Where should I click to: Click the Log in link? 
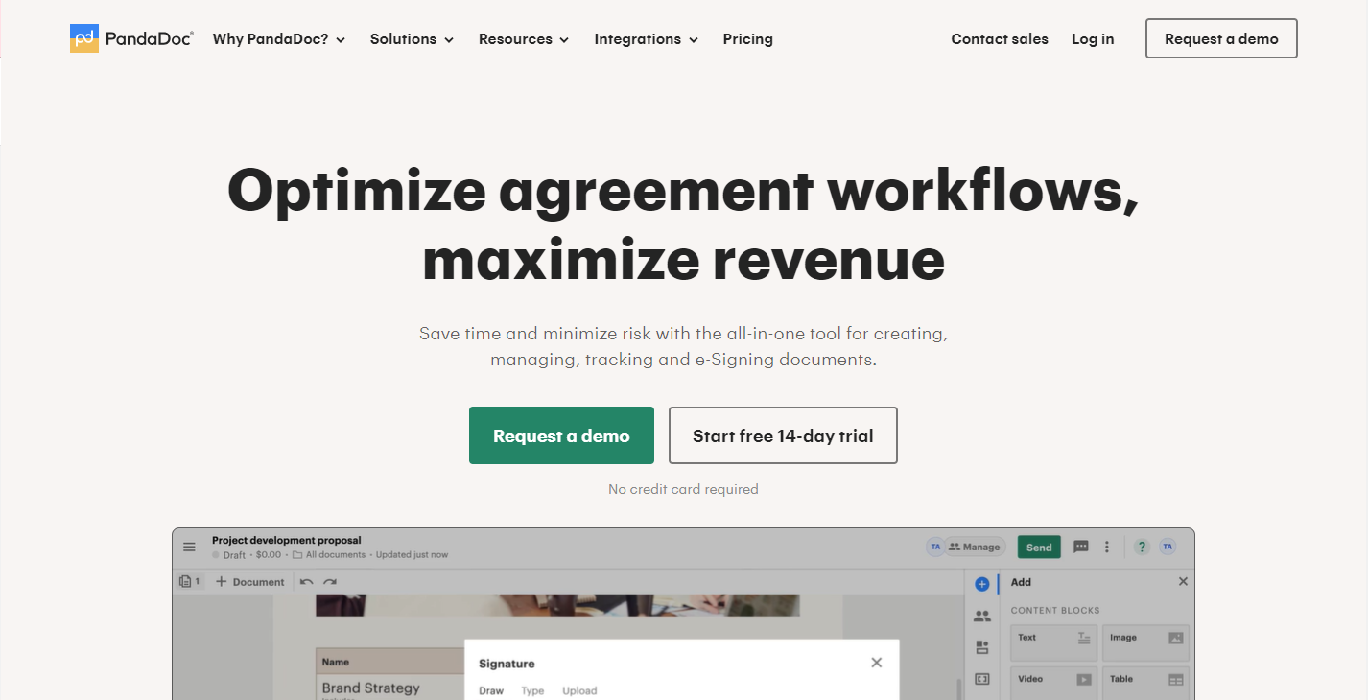[1093, 39]
